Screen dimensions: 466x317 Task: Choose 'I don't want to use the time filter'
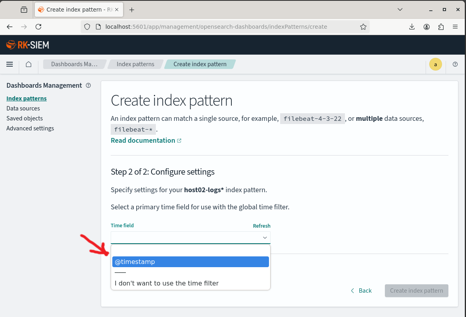pos(167,283)
